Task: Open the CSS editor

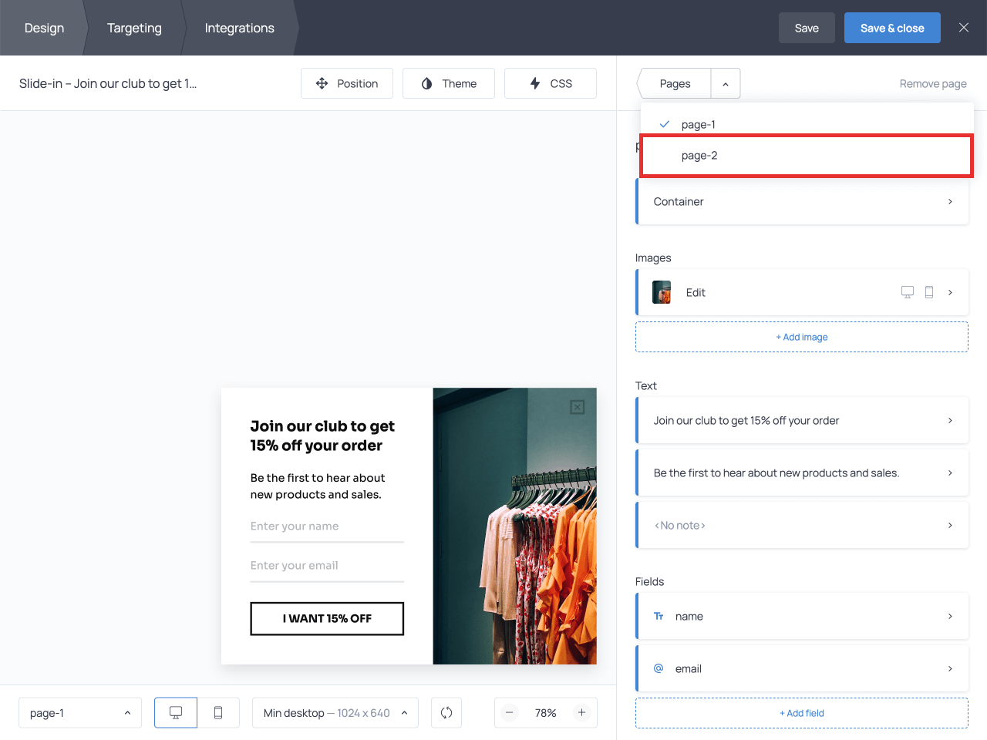Action: point(551,83)
